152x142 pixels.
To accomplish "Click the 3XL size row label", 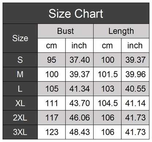I will [20, 132].
